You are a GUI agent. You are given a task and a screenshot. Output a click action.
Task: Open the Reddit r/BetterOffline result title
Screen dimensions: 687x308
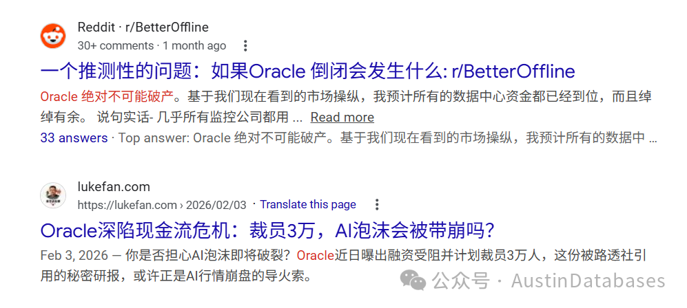[307, 71]
